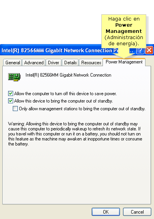Switch to the Advanced tab
154x219 pixels.
coord(34,62)
